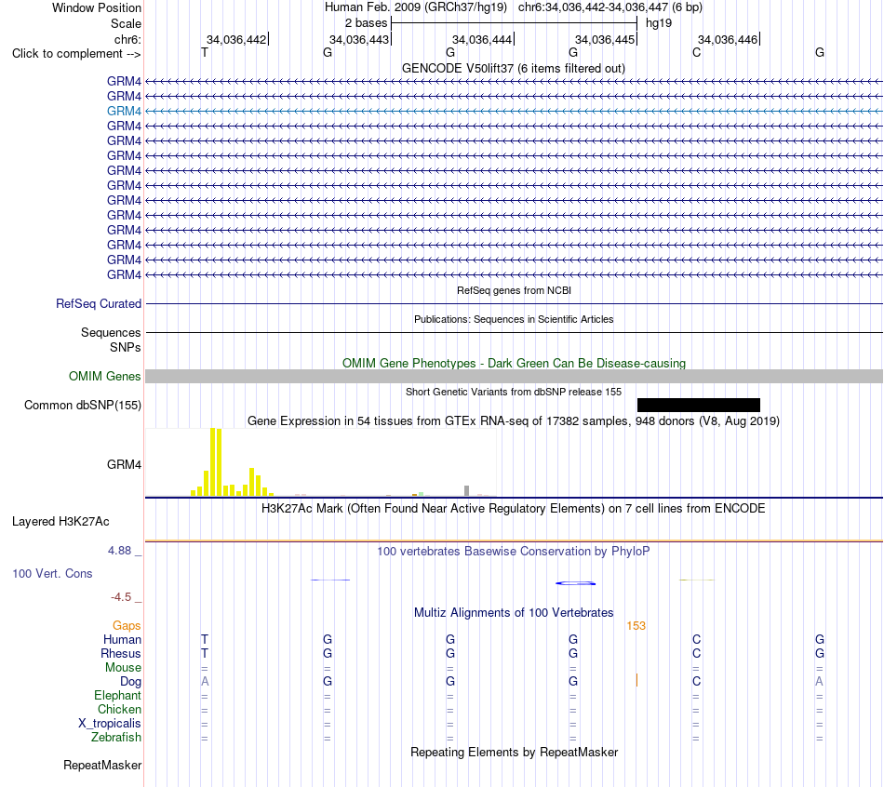
Task: Click the 'Human' alignment row label
Action: pos(122,639)
